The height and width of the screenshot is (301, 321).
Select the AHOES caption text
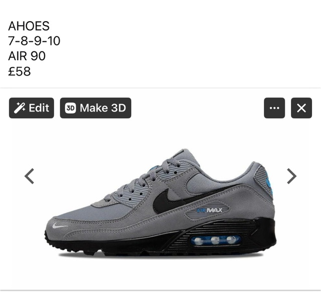click(29, 26)
